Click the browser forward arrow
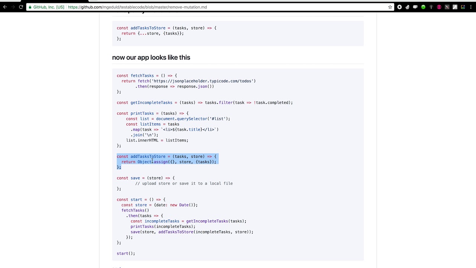Image resolution: width=476 pixels, height=268 pixels. click(x=13, y=7)
